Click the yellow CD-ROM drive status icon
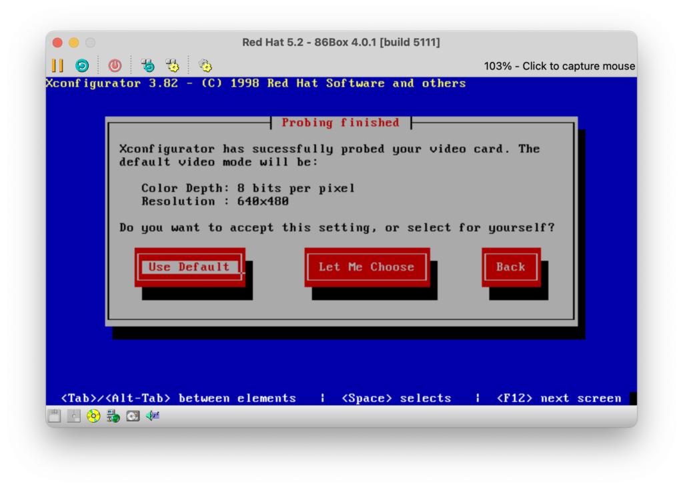 click(93, 416)
